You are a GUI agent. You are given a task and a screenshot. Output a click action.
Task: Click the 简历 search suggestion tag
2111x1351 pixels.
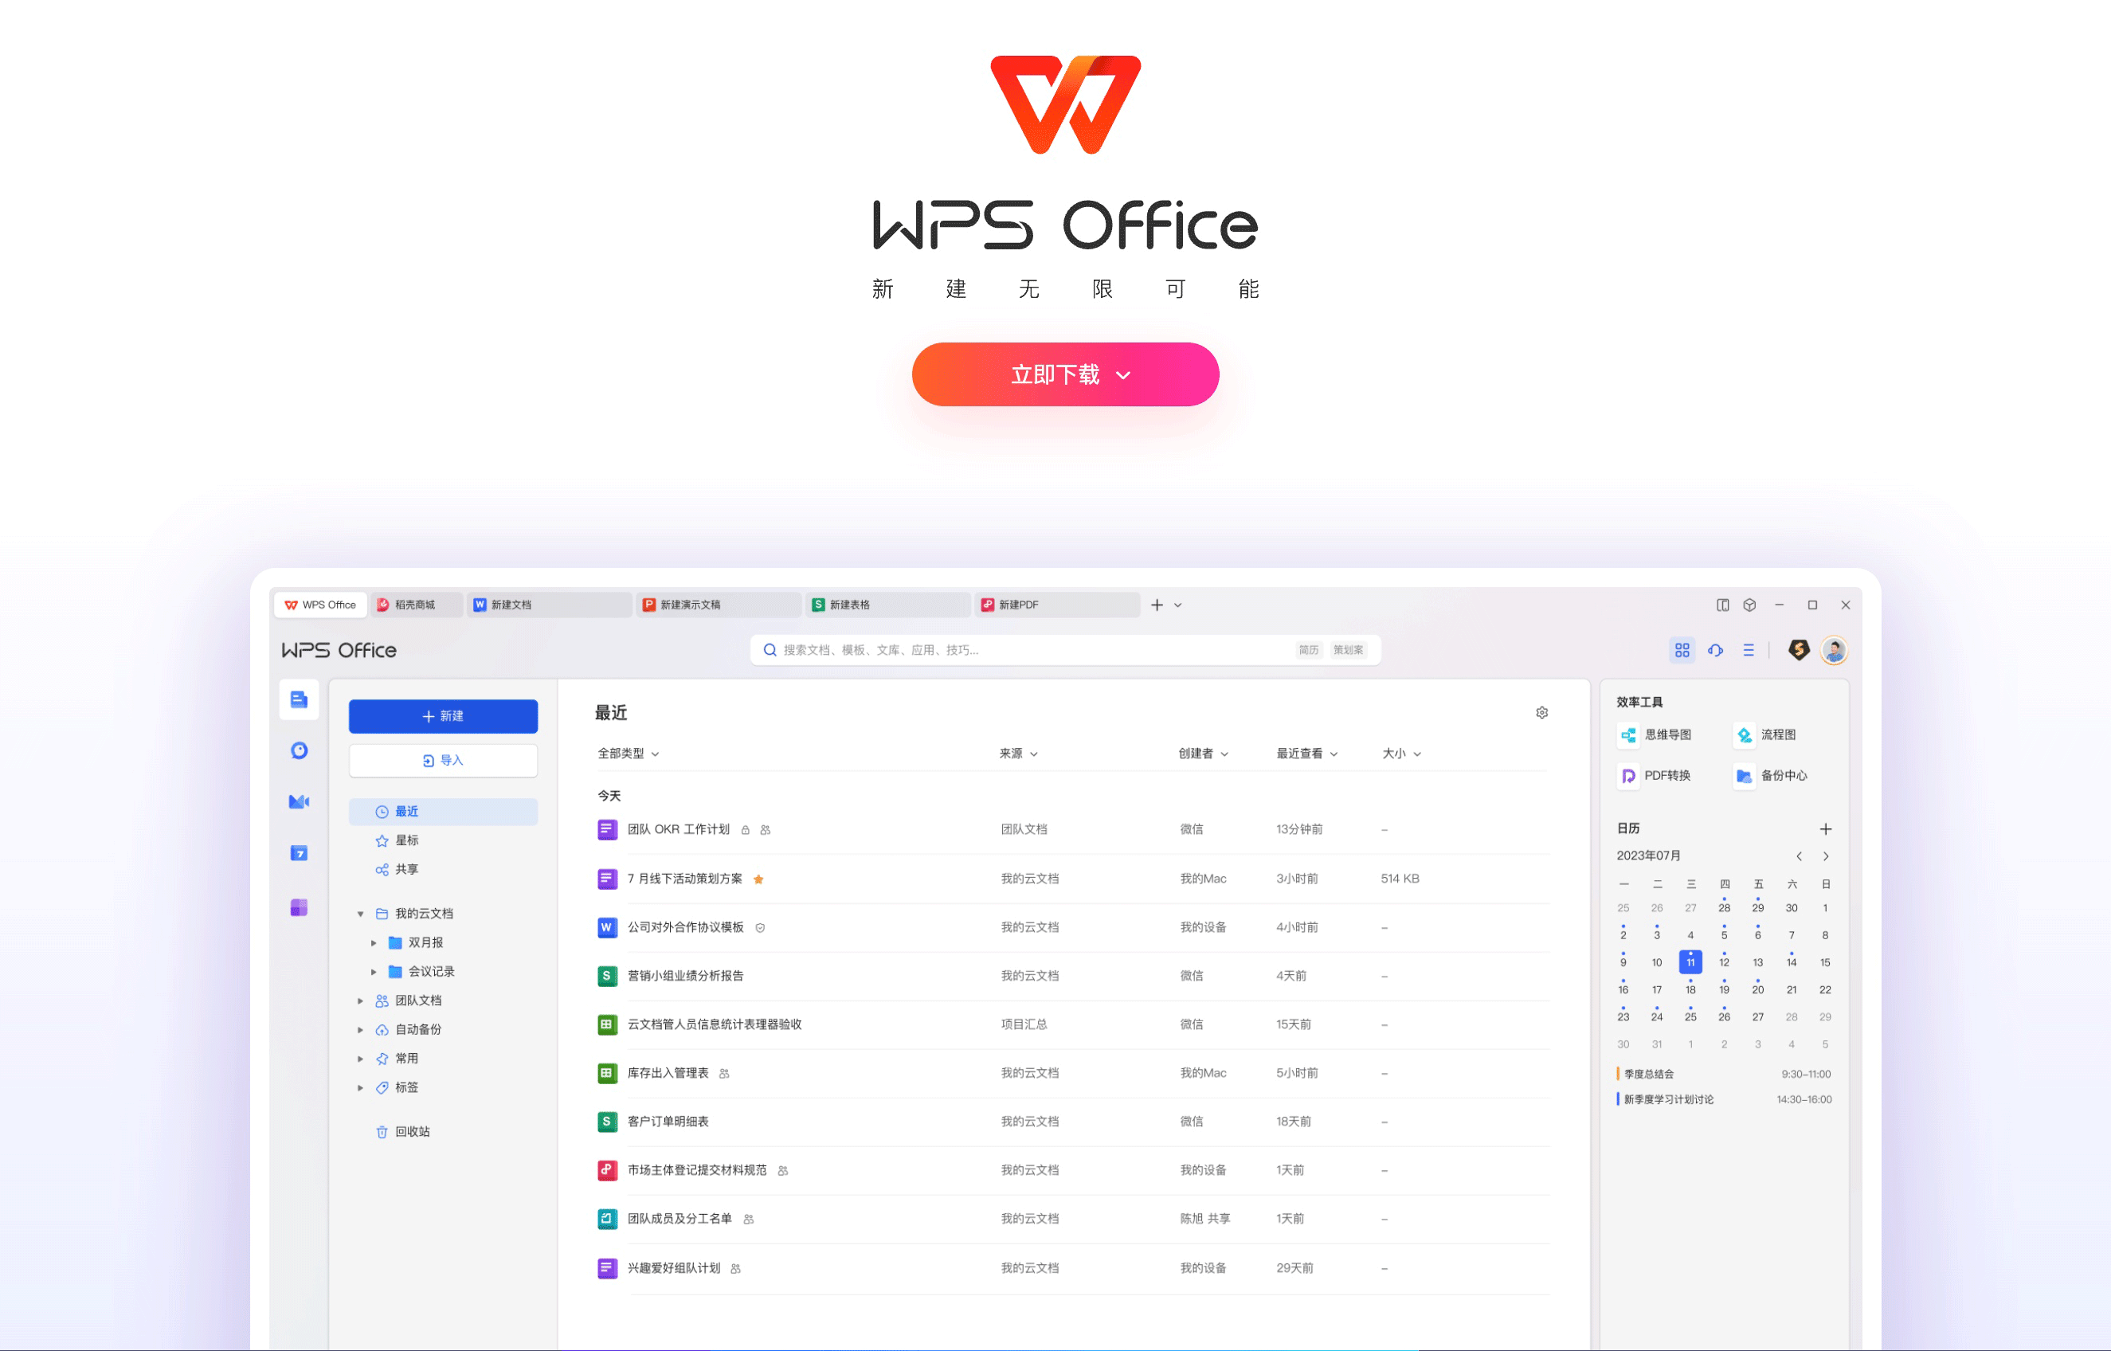[1309, 650]
